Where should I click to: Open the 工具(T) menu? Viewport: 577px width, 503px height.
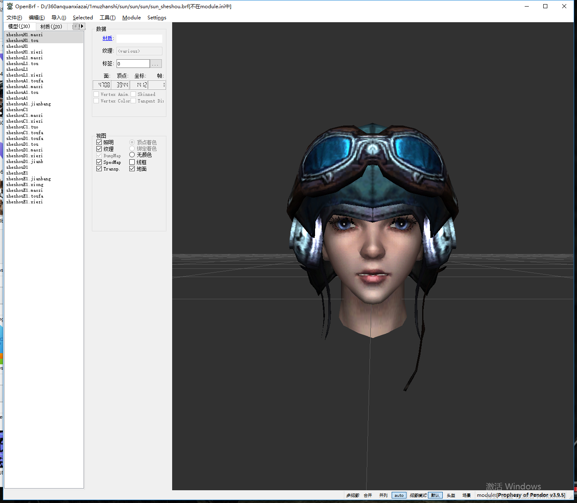(107, 18)
